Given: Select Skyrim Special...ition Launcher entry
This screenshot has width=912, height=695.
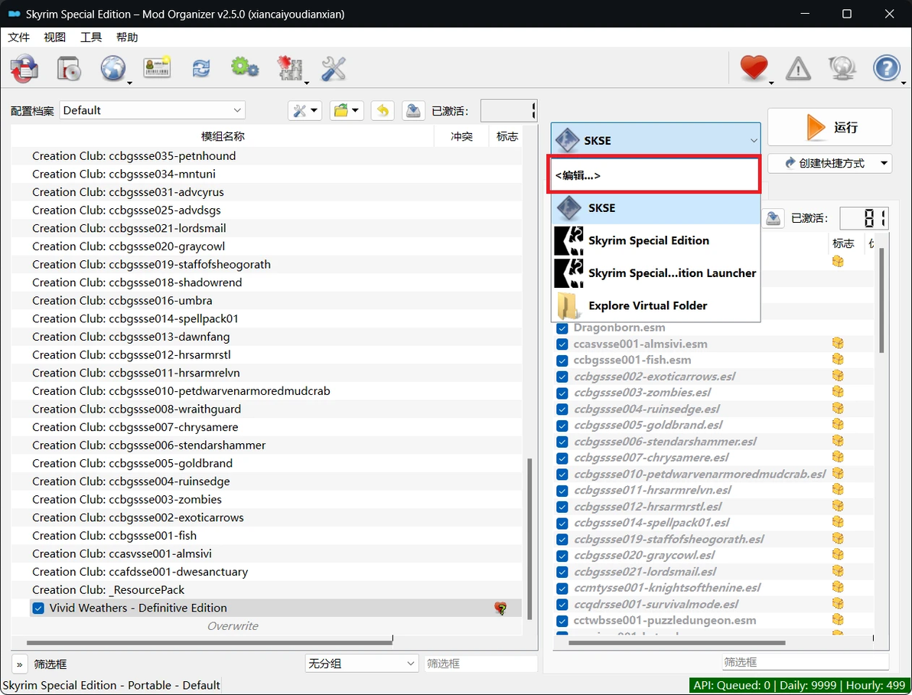Looking at the screenshot, I should coord(656,273).
